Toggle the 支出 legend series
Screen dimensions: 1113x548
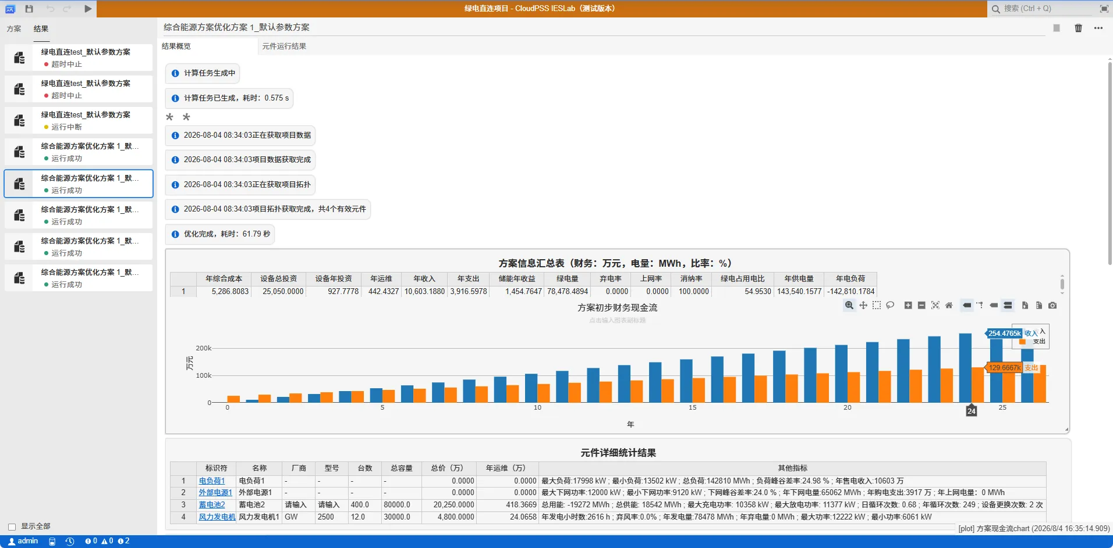click(x=1032, y=342)
